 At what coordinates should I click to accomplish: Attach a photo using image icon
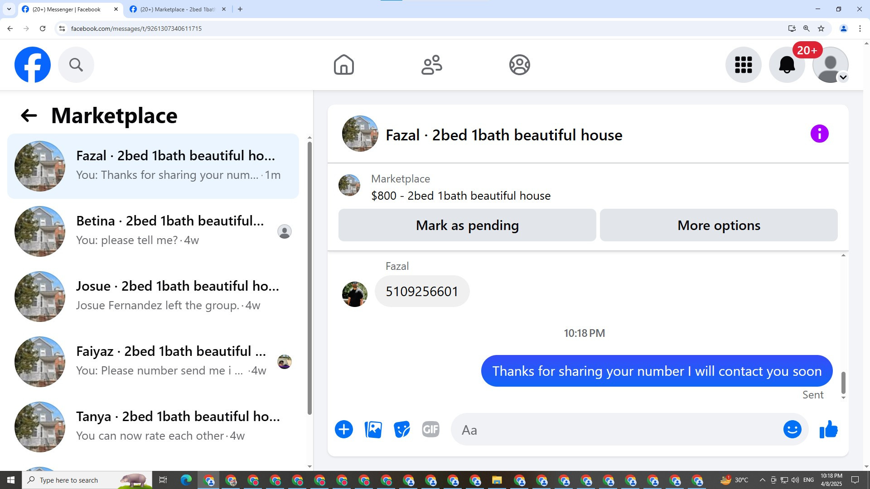373,429
